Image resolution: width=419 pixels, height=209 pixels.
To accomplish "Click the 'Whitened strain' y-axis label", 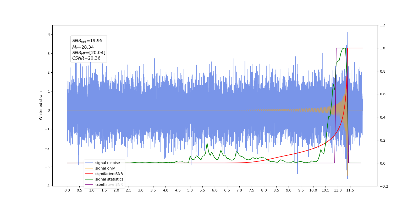I will (x=41, y=106).
